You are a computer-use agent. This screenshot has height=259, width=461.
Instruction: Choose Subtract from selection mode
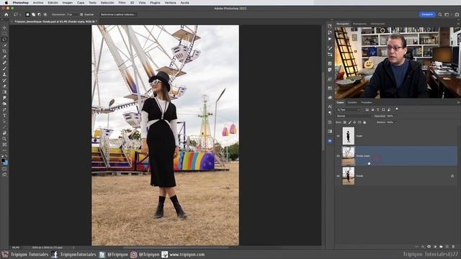tap(40, 14)
